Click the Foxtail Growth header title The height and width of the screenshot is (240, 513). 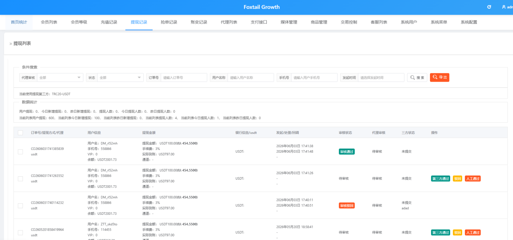(261, 7)
